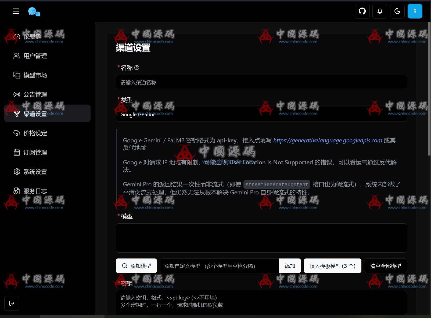Viewport: 431px width, 318px height.
Task: Go to 订阅管理
Action: (x=47, y=152)
